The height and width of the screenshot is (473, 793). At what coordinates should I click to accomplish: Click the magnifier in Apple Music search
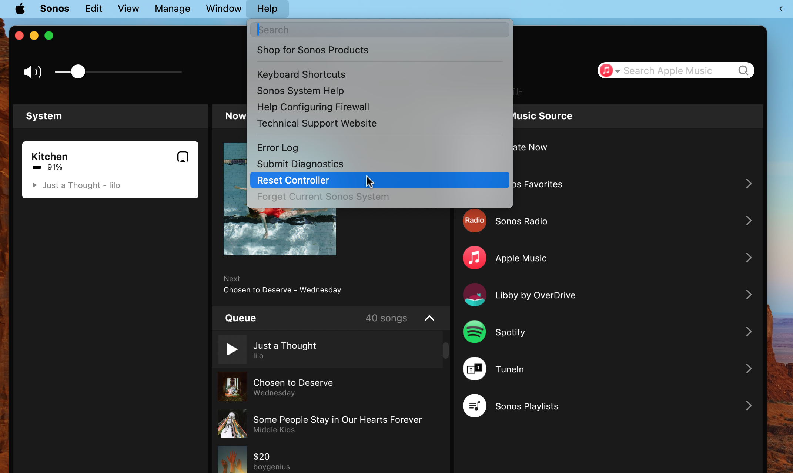(x=743, y=70)
